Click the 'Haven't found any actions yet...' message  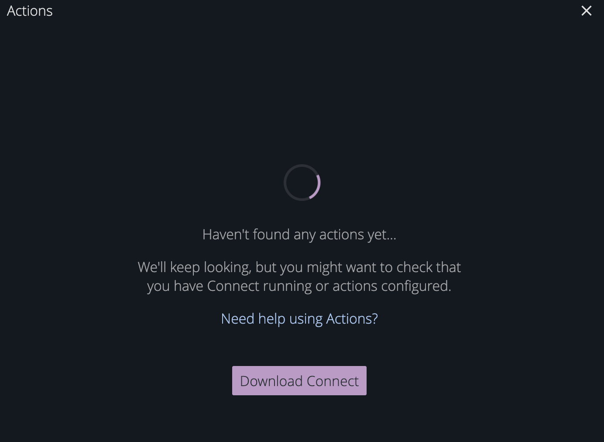[x=299, y=235]
